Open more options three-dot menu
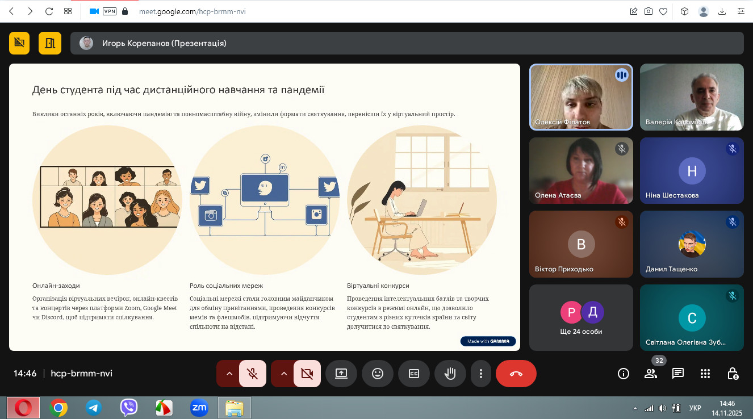 [x=480, y=374]
